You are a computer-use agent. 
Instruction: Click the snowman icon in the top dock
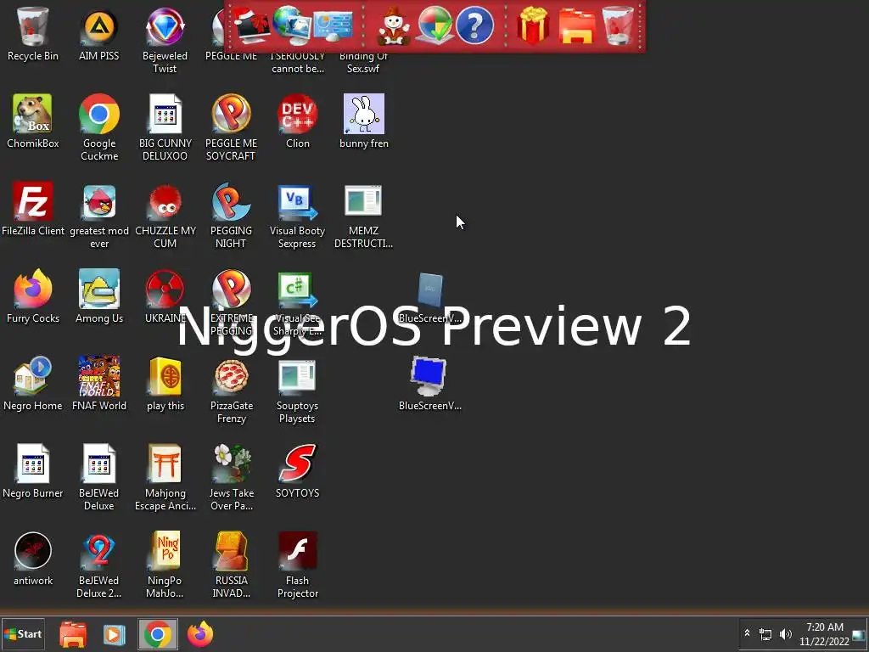[x=393, y=25]
